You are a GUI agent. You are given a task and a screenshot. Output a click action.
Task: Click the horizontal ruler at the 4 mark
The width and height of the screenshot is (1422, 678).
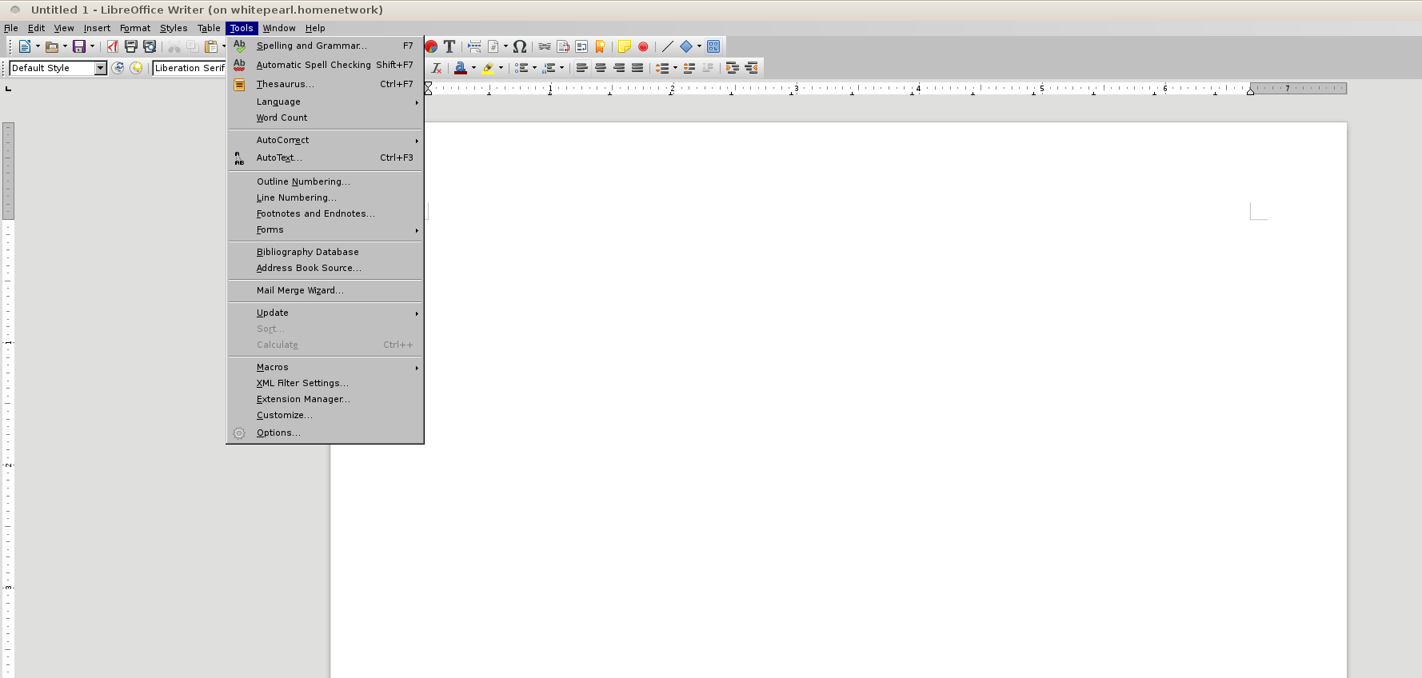tap(918, 88)
